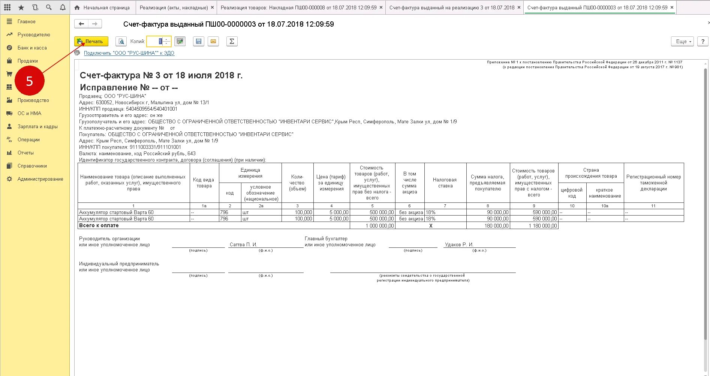
Task: Click the Операции Дт/Кт icon
Action: (9, 139)
